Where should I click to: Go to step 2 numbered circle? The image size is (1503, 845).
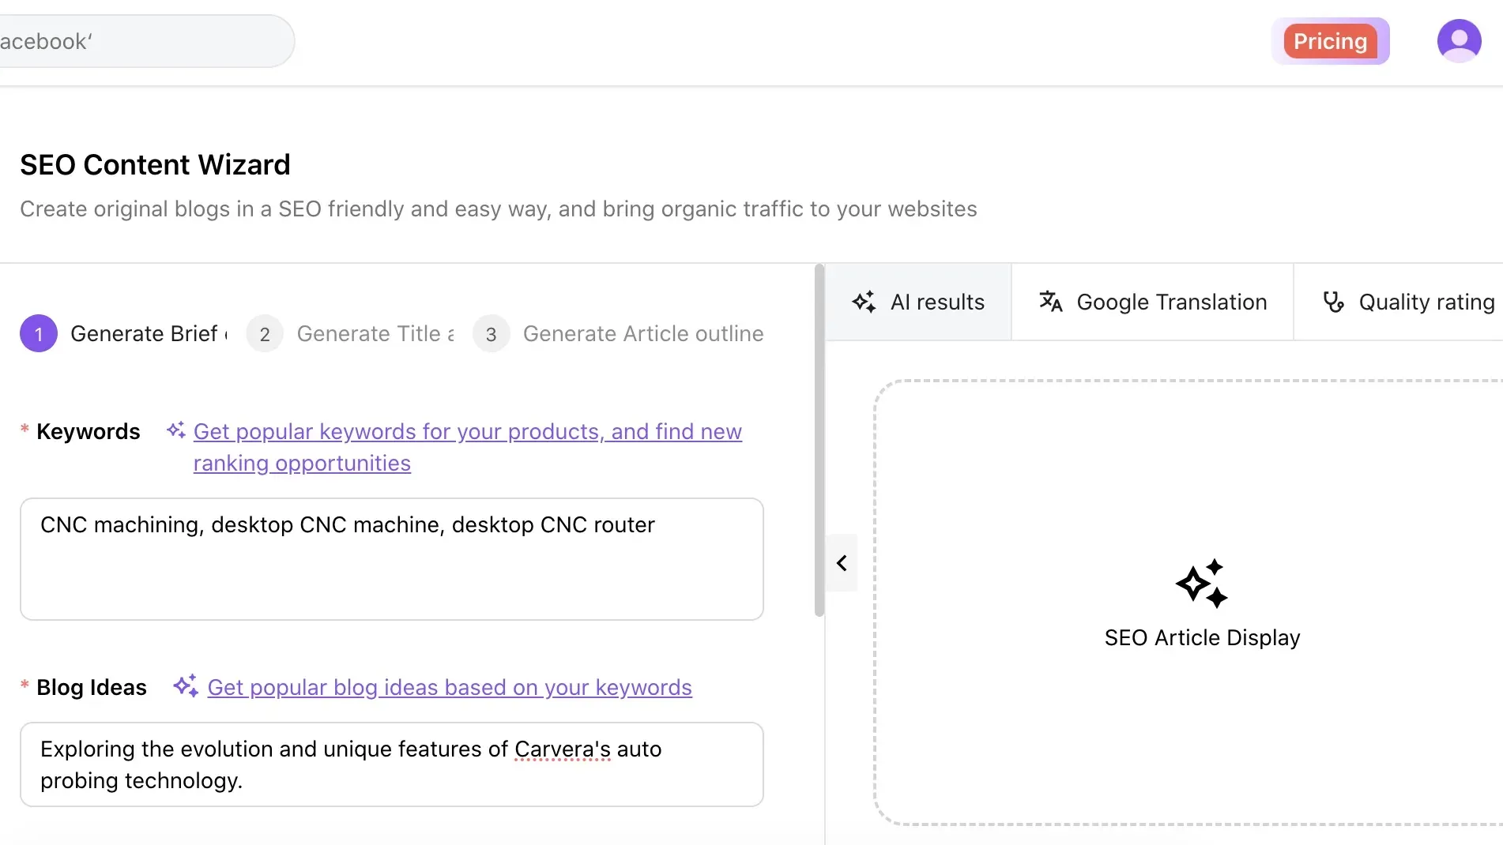click(265, 334)
